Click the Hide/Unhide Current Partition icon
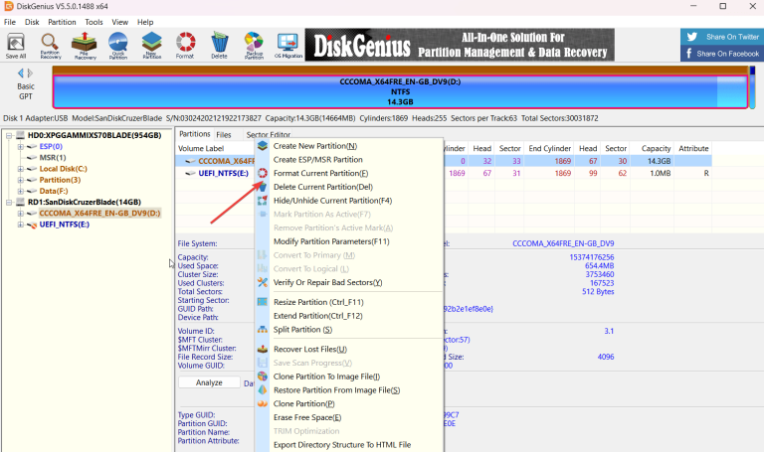Screen dimensions: 764x452 263,200
